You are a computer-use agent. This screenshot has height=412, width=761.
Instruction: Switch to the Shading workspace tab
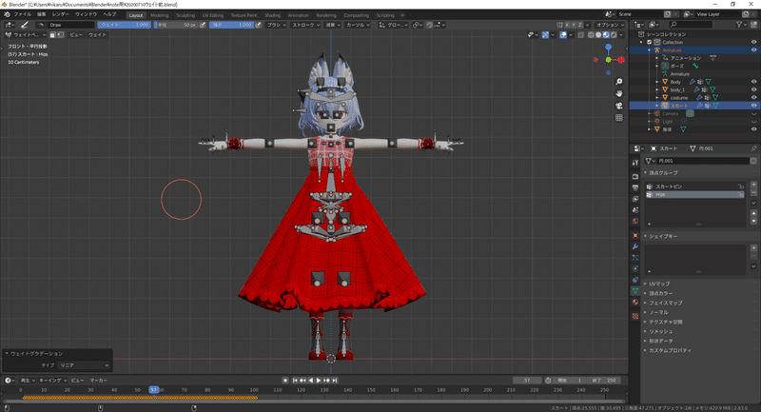(x=272, y=15)
